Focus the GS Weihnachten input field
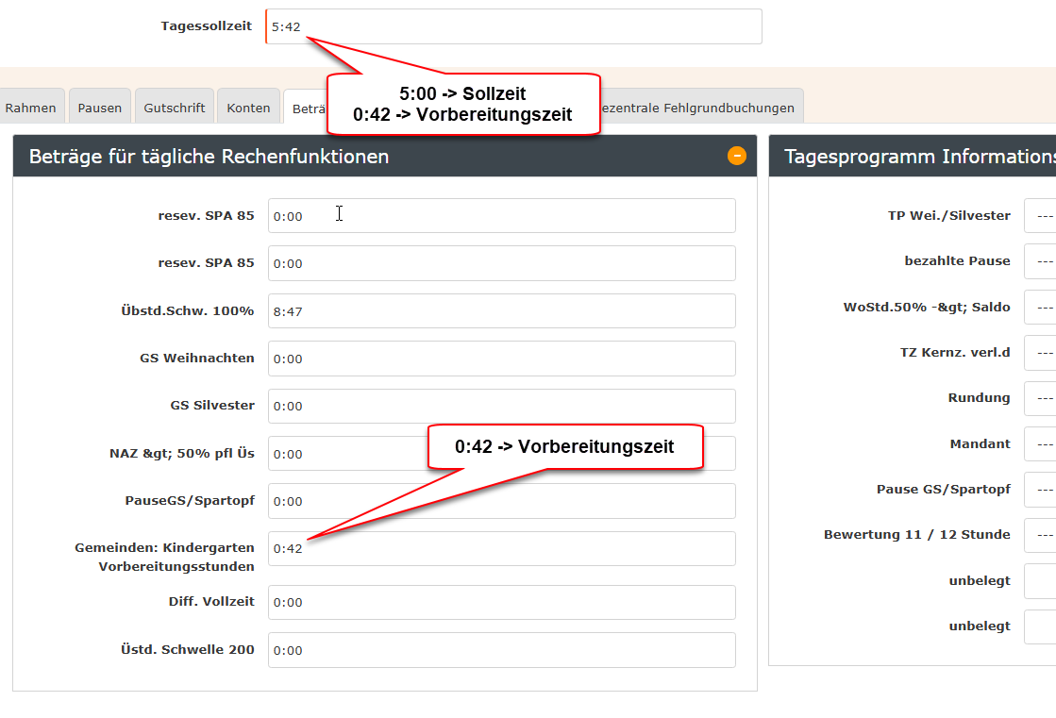 [501, 359]
